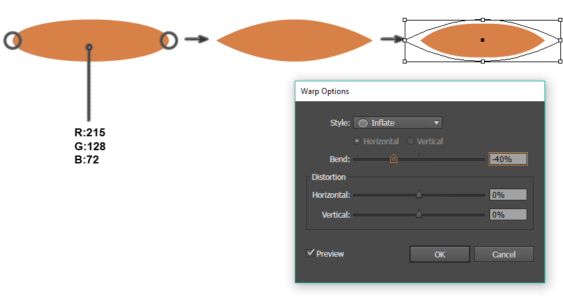Click the Bend slider handle
This screenshot has height=307, width=563.
[x=393, y=159]
